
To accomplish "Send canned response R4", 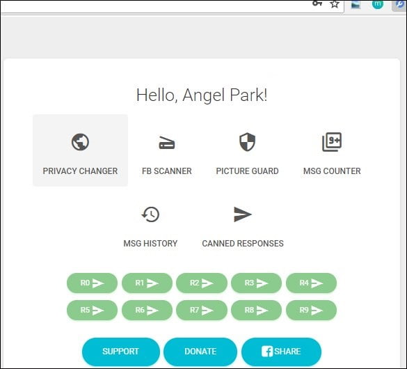I will point(311,283).
